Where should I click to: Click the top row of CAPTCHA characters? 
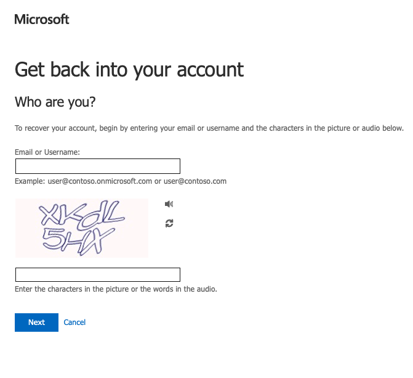(82, 214)
